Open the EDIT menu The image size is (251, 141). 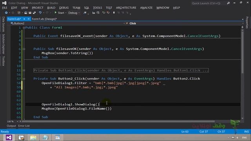14,8
